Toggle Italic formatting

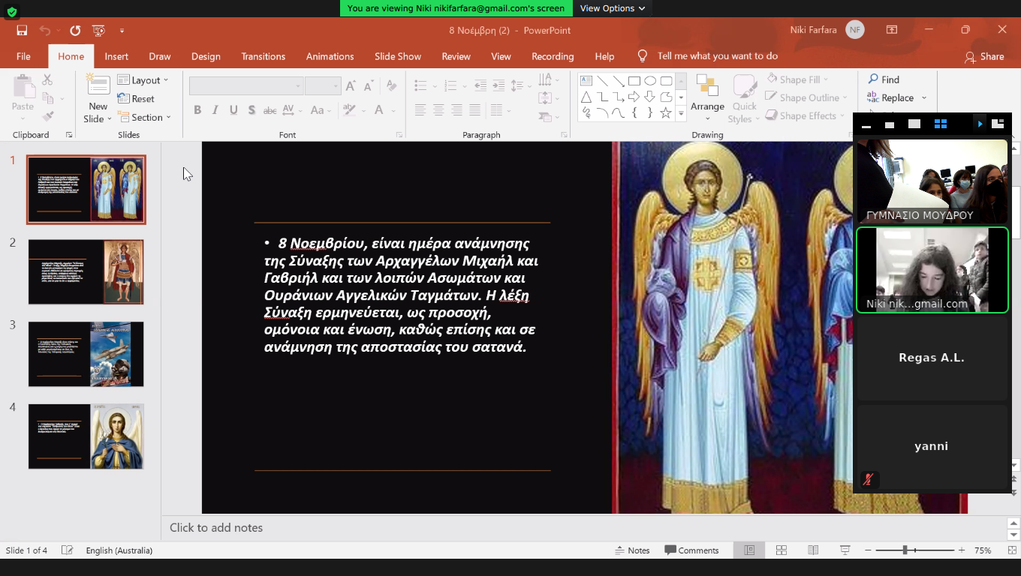point(215,110)
